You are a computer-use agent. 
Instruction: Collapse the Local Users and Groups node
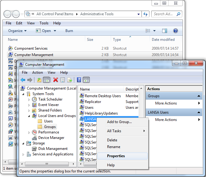pos(29,116)
